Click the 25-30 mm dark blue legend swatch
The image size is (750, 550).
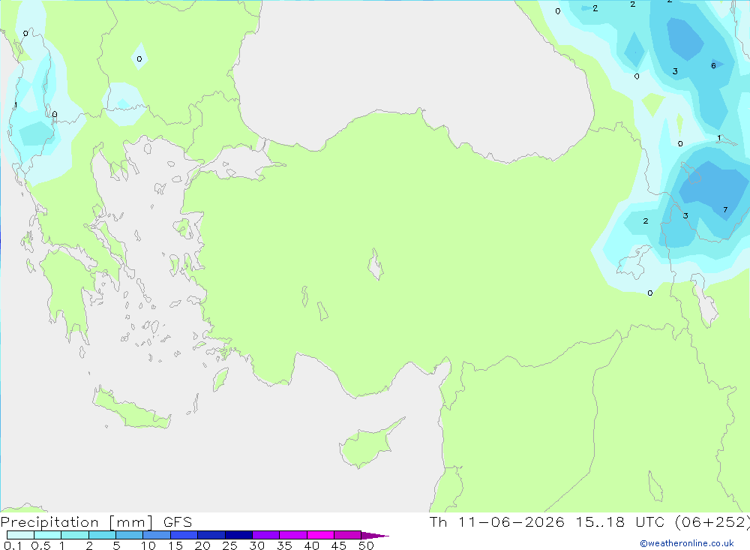pos(238,535)
